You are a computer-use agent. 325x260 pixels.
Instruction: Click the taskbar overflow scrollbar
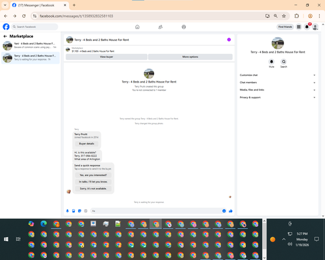pos(265,239)
